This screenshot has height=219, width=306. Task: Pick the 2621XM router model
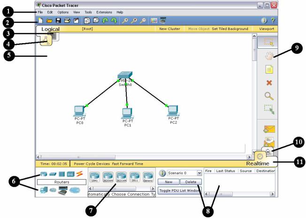(x=122, y=177)
